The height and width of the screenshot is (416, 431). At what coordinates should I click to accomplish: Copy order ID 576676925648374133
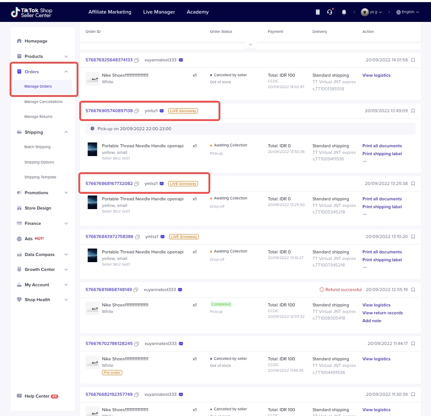click(x=137, y=60)
